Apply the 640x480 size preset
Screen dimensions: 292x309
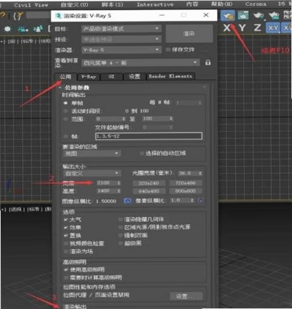149,191
